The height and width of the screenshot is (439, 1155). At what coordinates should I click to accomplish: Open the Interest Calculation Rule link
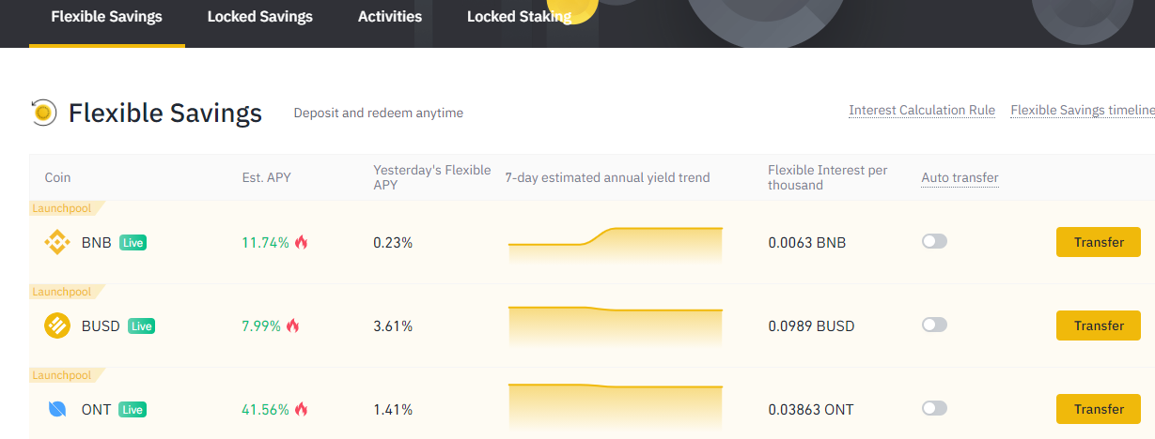pyautogui.click(x=922, y=110)
